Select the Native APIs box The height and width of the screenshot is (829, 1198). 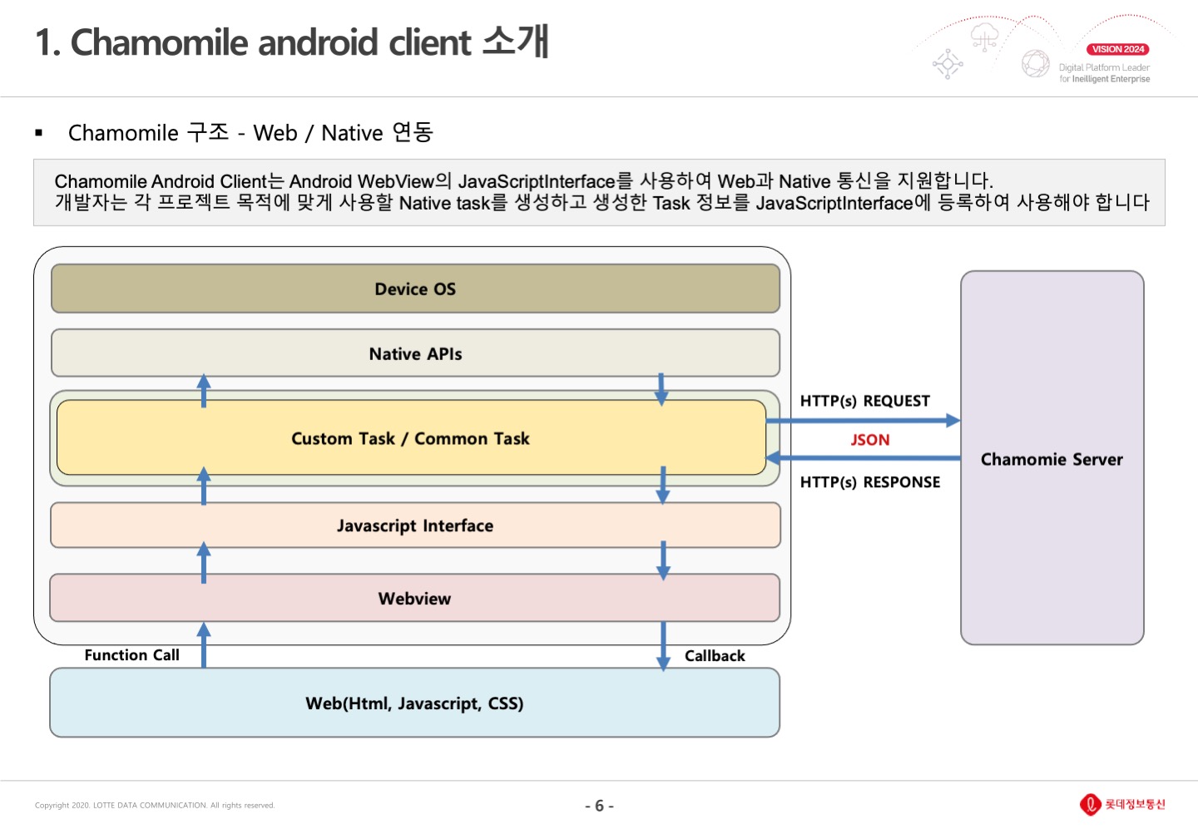click(415, 353)
